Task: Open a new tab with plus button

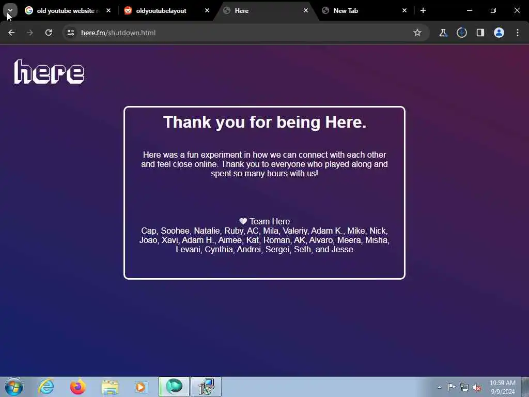Action: pos(423,10)
